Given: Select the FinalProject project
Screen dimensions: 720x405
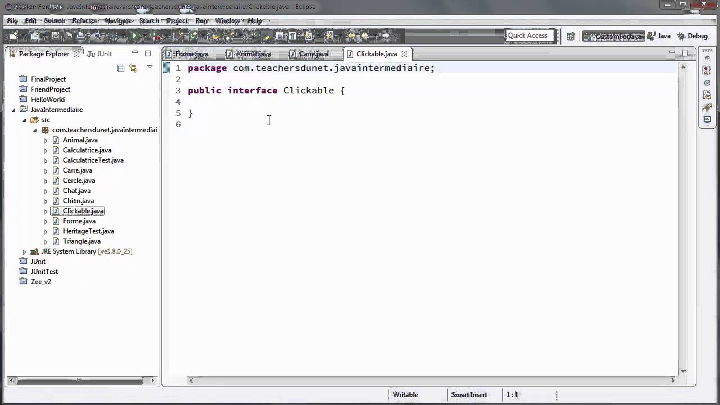Looking at the screenshot, I should click(48, 79).
